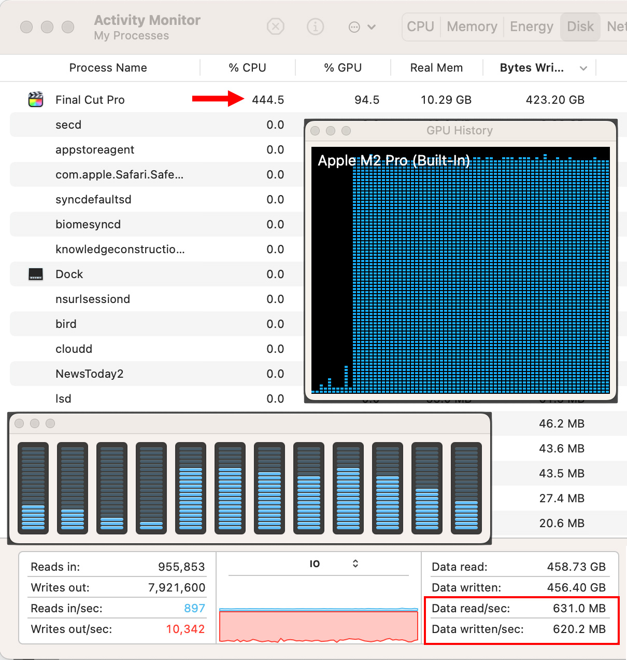Select the Disk tab
The image size is (627, 660).
point(580,26)
